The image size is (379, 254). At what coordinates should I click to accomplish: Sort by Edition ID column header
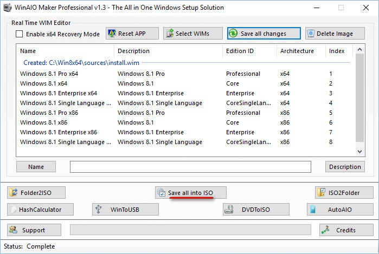pyautogui.click(x=249, y=51)
